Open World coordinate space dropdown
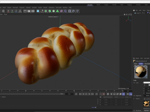Image resolution: width=150 pixels, height=112 pixels. pos(119,97)
